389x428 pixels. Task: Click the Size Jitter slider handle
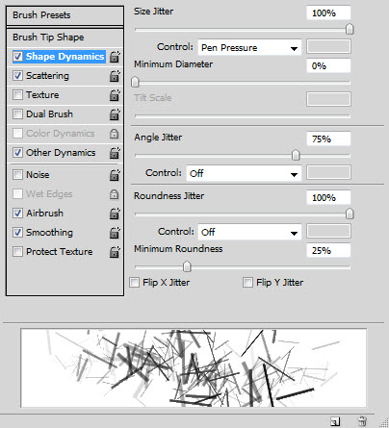tap(350, 29)
